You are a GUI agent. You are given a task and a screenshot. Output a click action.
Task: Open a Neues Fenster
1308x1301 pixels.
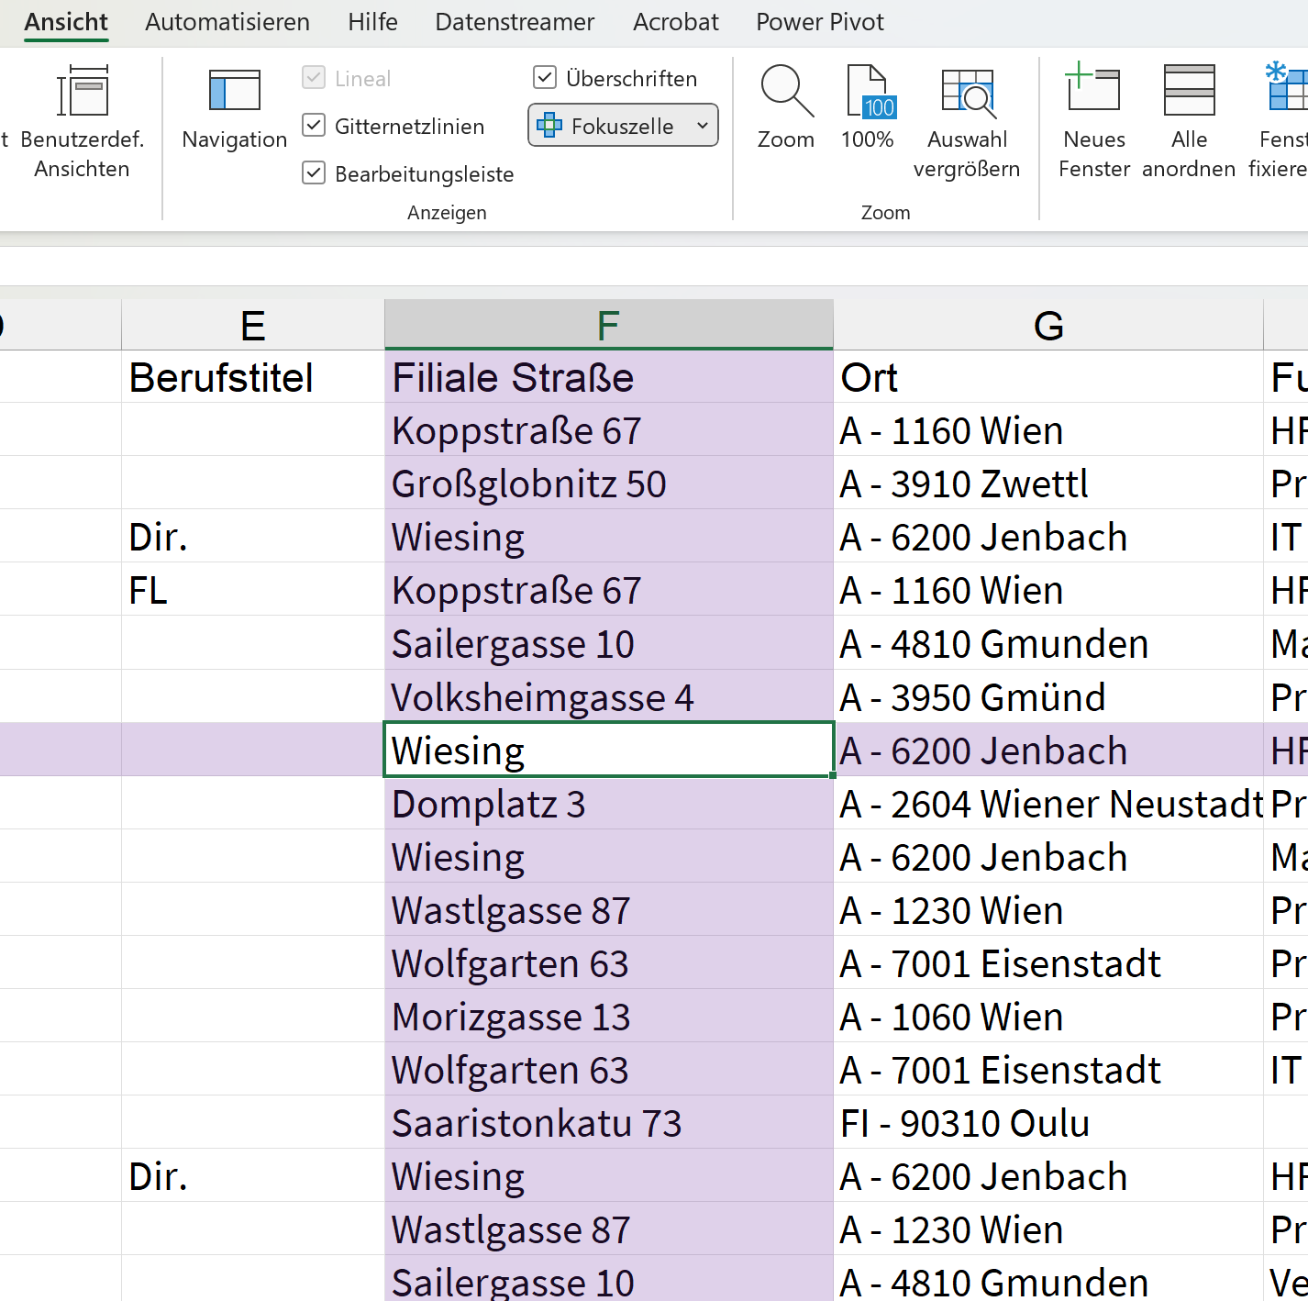pos(1093,92)
